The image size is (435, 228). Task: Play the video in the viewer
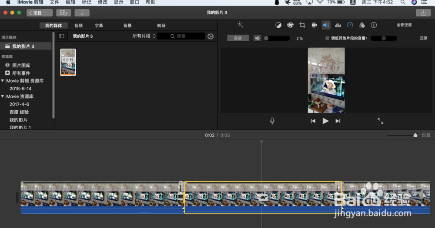[x=325, y=121]
